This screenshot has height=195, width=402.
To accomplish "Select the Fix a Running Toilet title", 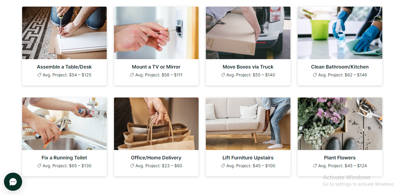I will 64,158.
